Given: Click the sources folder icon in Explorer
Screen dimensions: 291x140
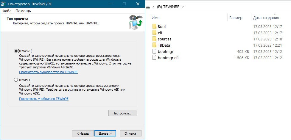Looking at the screenshot, I should click(154, 39).
